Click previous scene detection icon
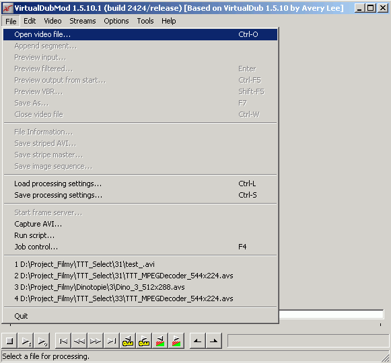 click(160, 341)
